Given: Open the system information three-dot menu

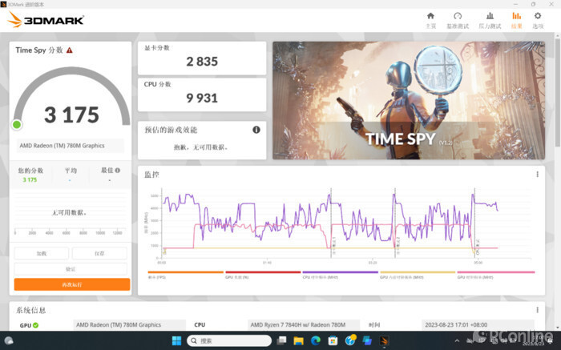Looking at the screenshot, I should (538, 310).
